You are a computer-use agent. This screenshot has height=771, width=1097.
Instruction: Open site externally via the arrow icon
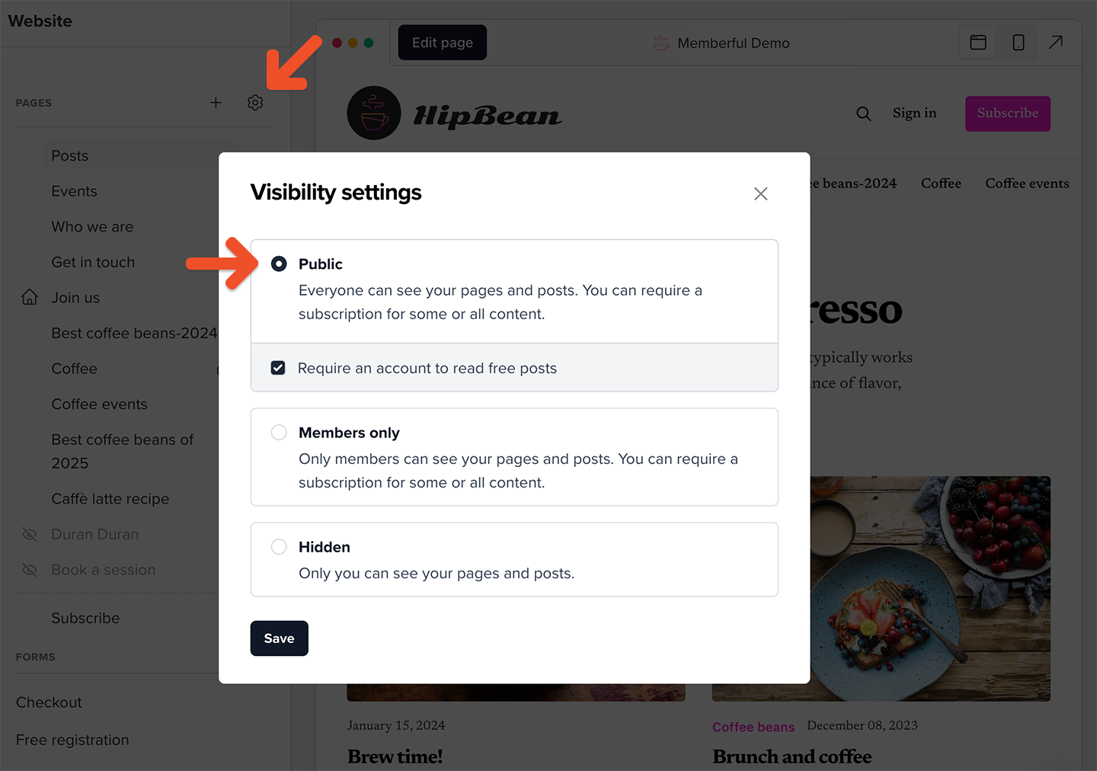(1056, 43)
